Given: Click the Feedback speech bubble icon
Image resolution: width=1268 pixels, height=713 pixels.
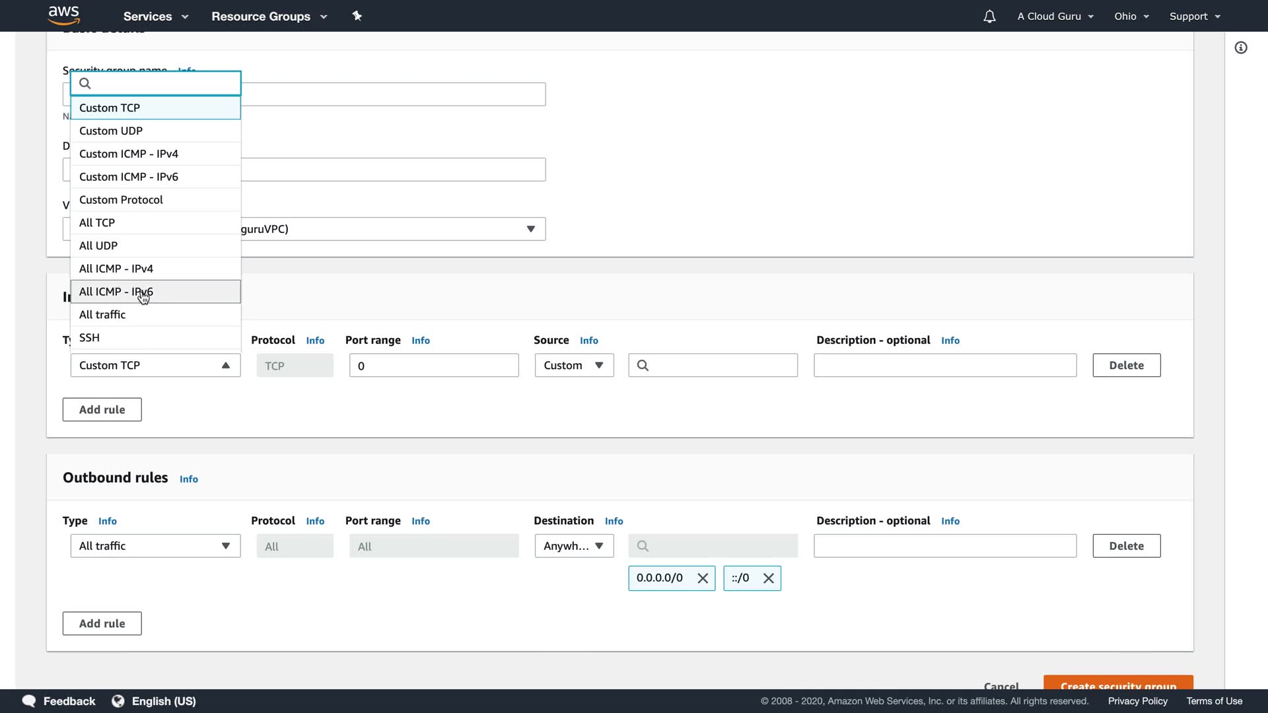Looking at the screenshot, I should click(29, 701).
